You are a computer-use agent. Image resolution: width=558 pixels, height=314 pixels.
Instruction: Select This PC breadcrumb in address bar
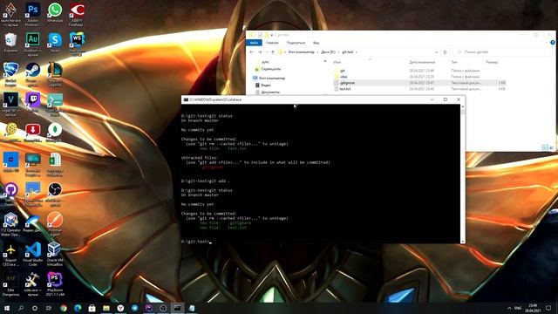(301, 52)
